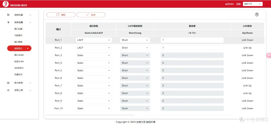Image resolution: width=271 pixels, height=125 pixels.
Task: Click the LACP超时时间 column header
Action: coord(135,26)
